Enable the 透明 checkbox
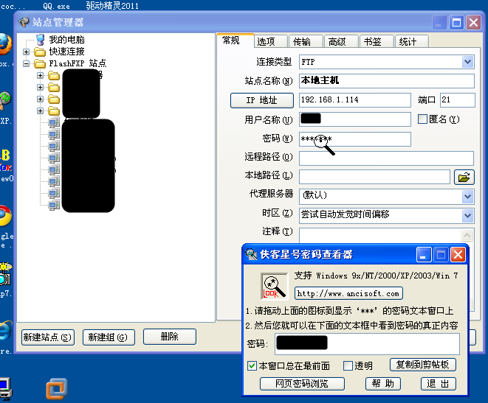488x403 pixels. [348, 365]
